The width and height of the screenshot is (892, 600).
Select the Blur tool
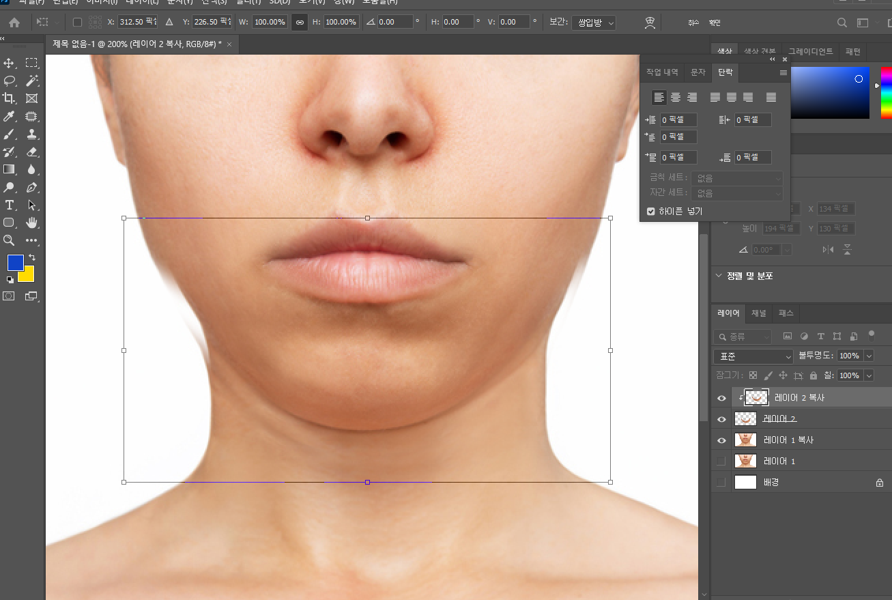pos(31,169)
